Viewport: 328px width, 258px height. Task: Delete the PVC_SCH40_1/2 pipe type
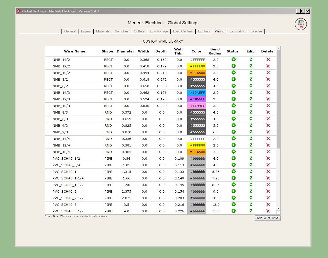268,158
